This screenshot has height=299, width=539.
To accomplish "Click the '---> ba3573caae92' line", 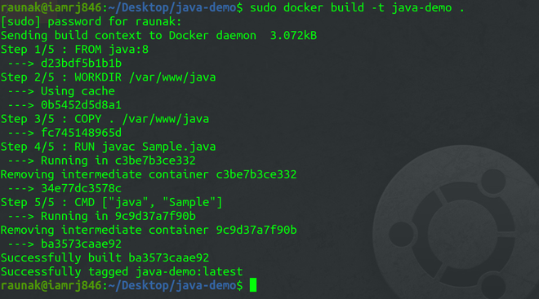I will pyautogui.click(x=65, y=244).
